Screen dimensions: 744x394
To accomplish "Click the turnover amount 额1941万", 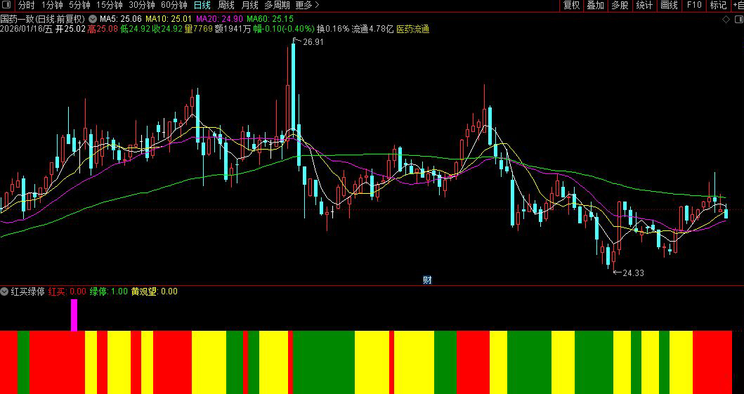I will 233,29.
